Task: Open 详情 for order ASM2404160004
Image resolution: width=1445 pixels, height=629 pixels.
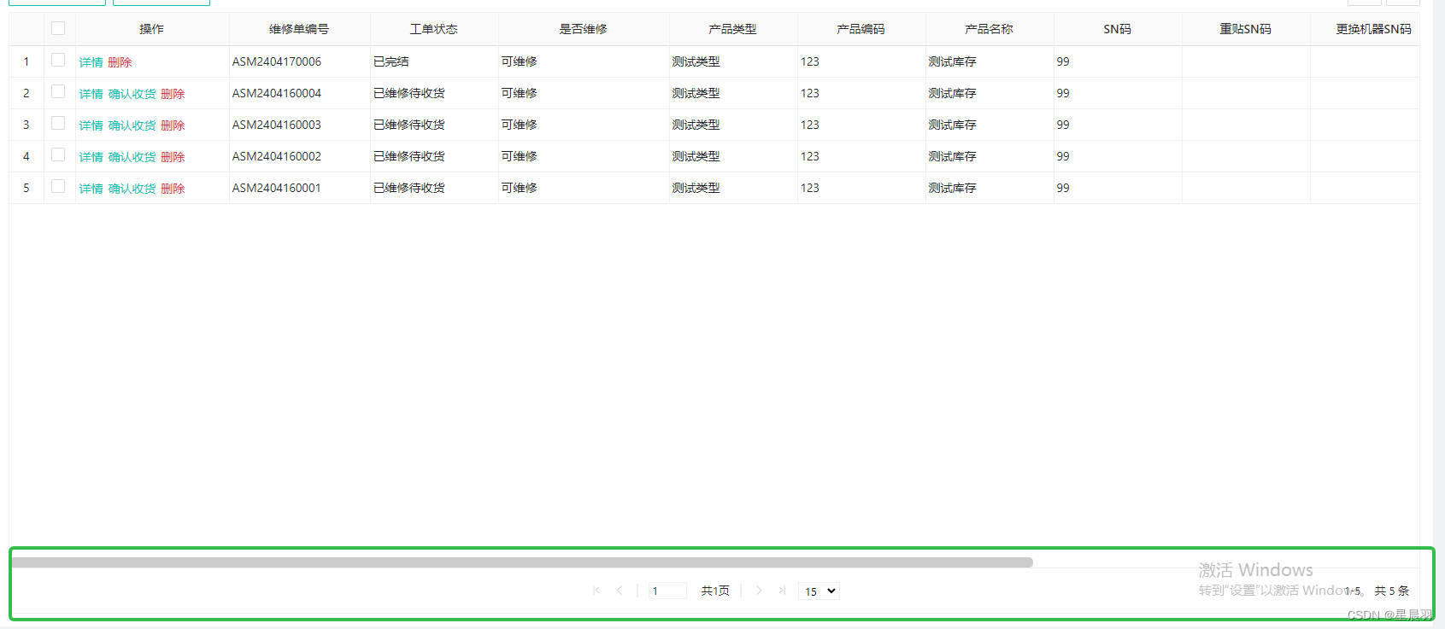Action: (x=91, y=94)
